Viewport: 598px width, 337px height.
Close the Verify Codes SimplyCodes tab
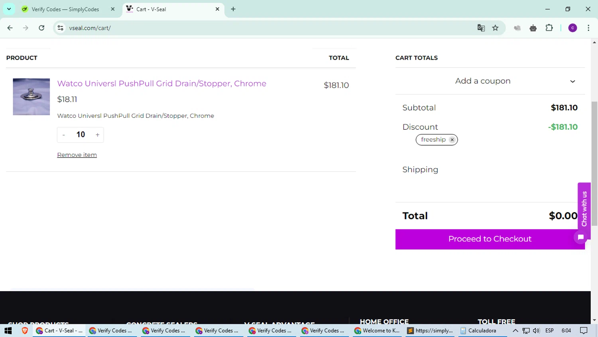pyautogui.click(x=113, y=9)
